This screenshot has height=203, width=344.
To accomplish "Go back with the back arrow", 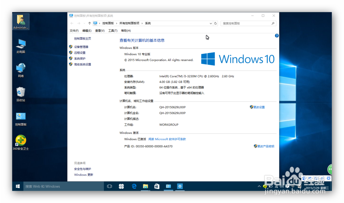I will [72, 23].
